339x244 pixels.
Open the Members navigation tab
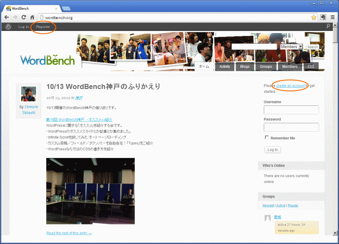click(x=290, y=67)
